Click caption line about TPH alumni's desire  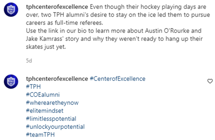click(x=118, y=15)
